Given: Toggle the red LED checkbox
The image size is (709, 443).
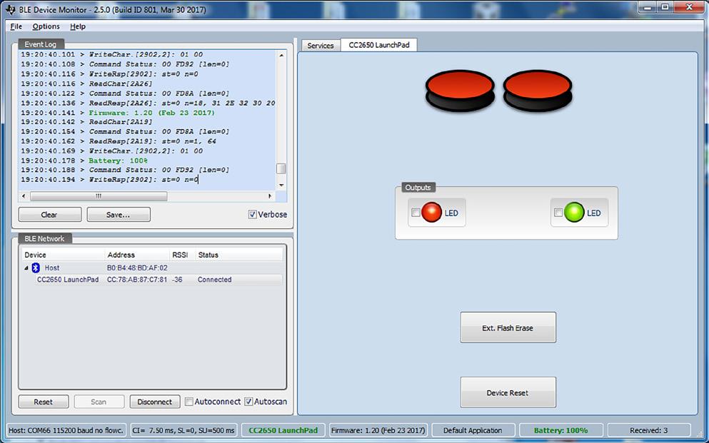Looking at the screenshot, I should (x=416, y=213).
